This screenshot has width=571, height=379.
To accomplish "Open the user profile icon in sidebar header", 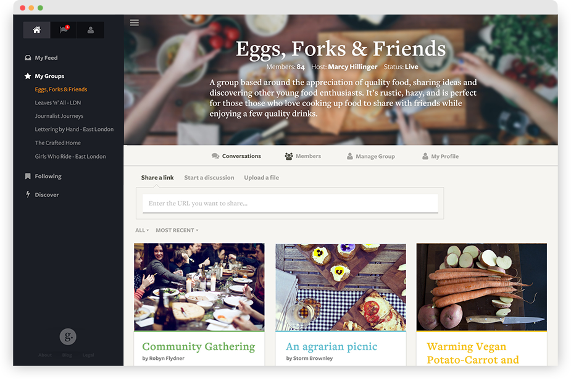I will click(x=91, y=30).
